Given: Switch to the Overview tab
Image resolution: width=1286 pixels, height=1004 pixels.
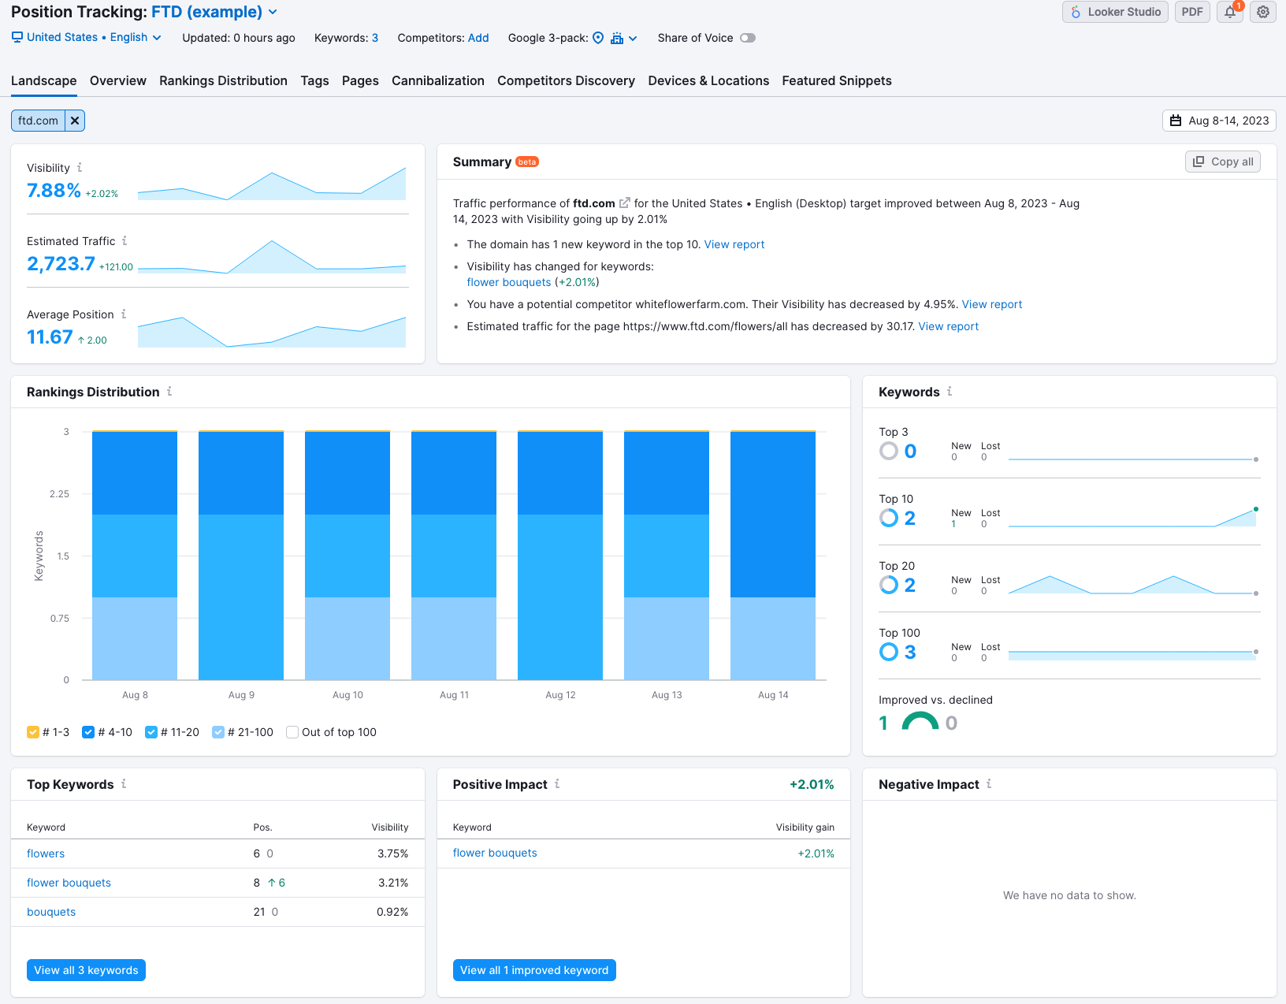Looking at the screenshot, I should (x=118, y=80).
